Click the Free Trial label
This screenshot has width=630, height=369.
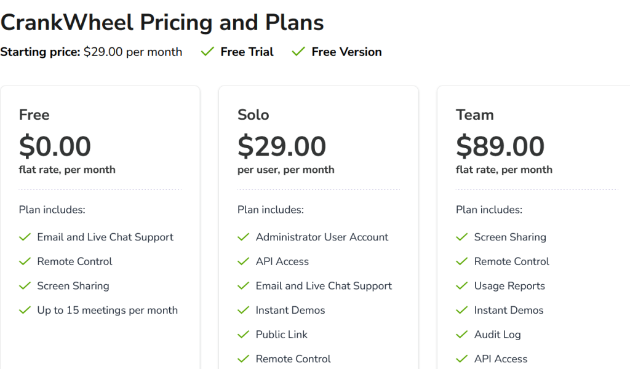point(247,52)
